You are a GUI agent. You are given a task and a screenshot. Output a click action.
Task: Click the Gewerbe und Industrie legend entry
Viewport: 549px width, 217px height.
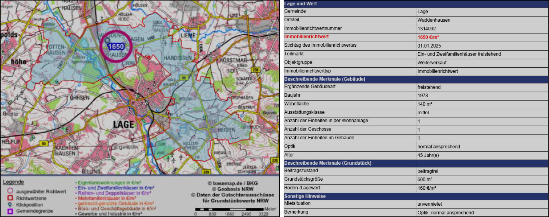[110, 214]
